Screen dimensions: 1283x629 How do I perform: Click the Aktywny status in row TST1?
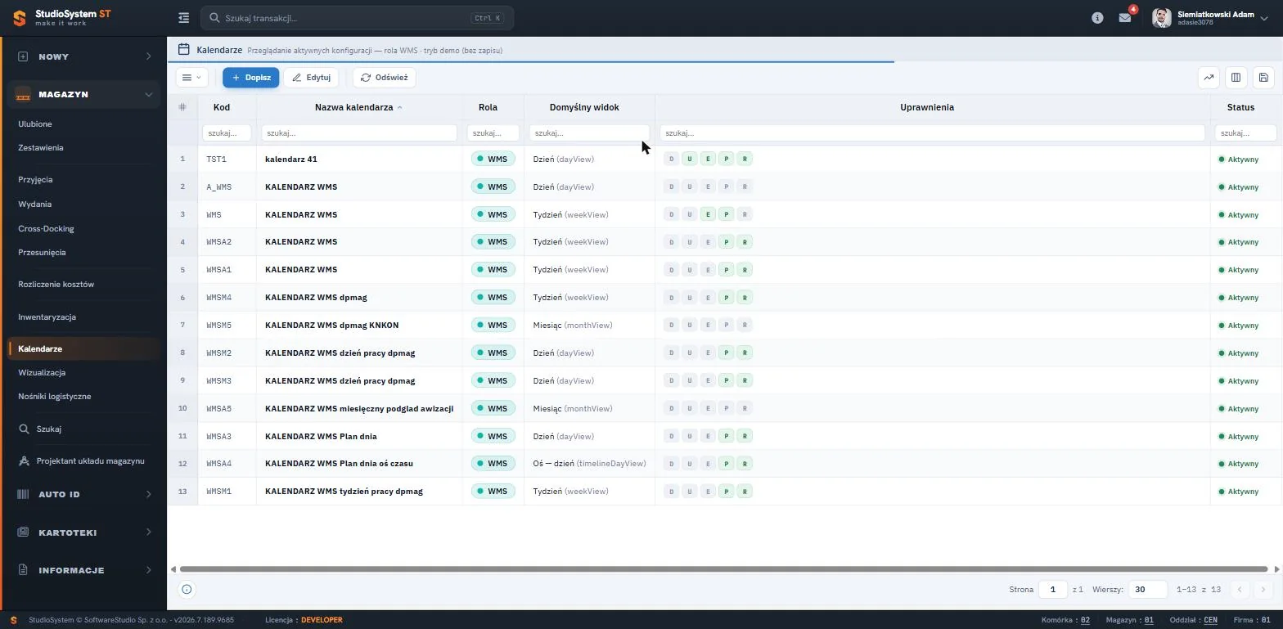point(1239,159)
